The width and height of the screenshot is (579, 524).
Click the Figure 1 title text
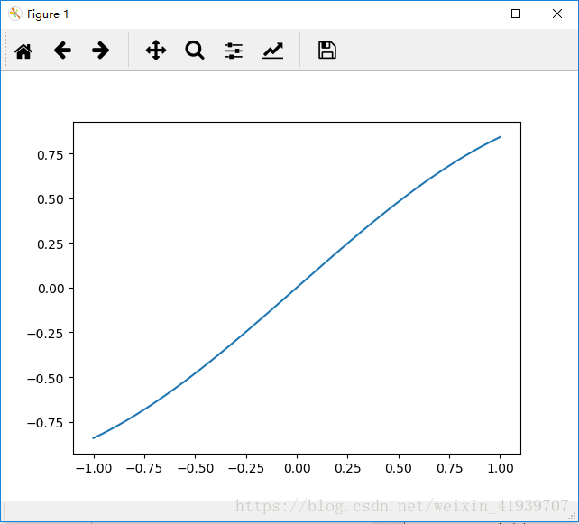pyautogui.click(x=48, y=14)
